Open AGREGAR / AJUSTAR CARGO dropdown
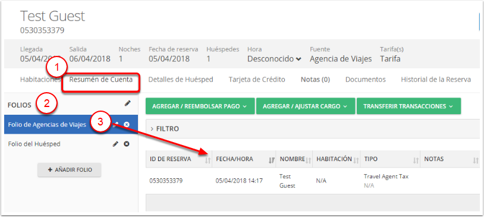 (306, 106)
